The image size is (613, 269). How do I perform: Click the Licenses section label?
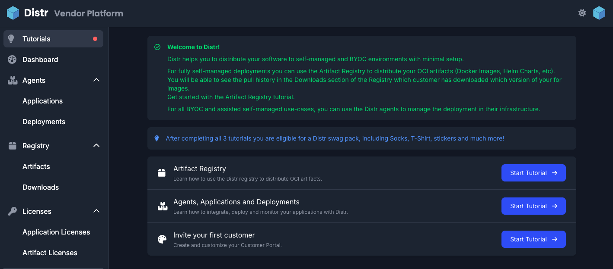point(37,211)
